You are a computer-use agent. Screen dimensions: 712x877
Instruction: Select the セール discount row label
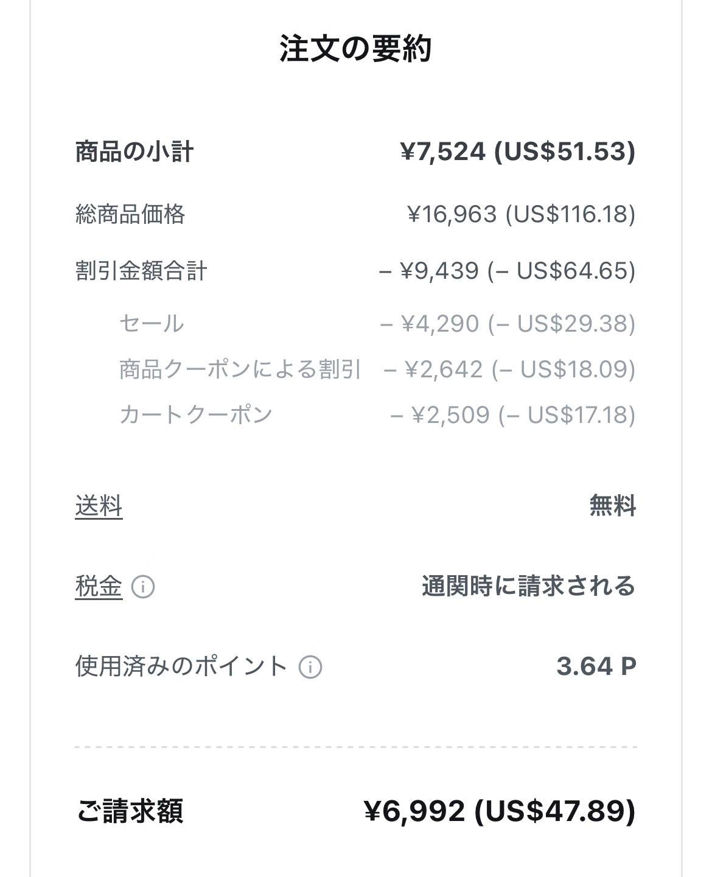click(x=152, y=323)
